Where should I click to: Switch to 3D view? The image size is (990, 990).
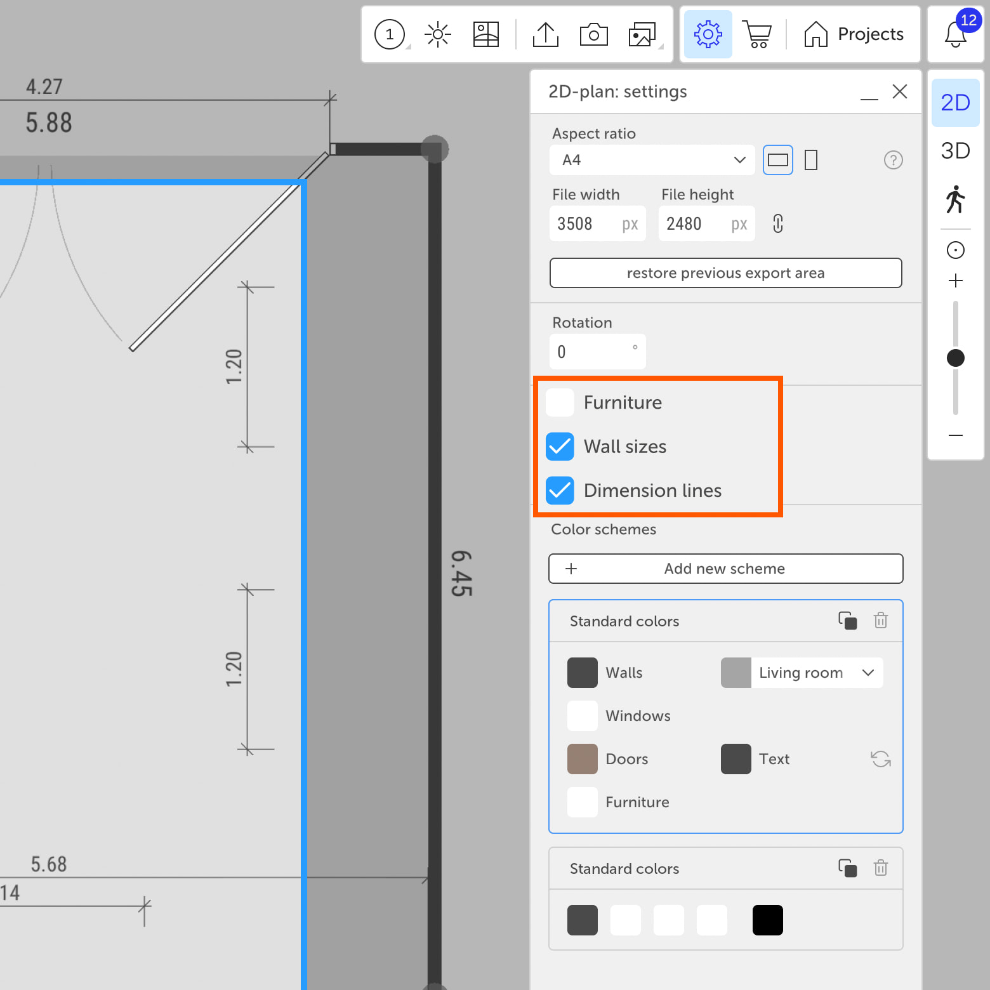point(955,151)
